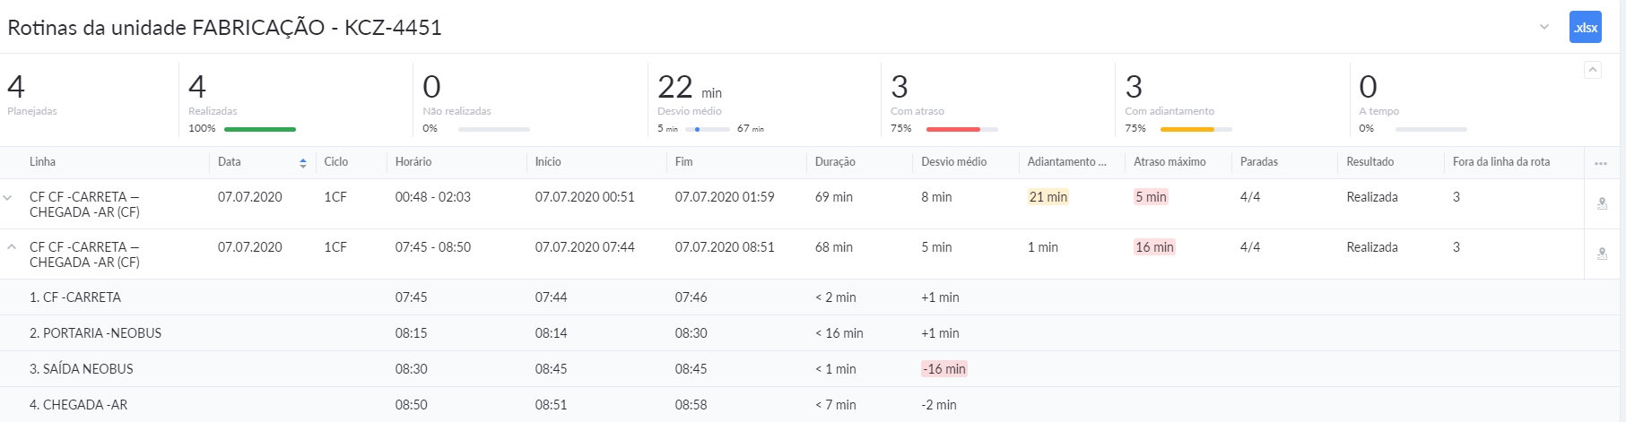Click the highlighted -16 min deviation value
This screenshot has width=1626, height=422.
point(945,369)
